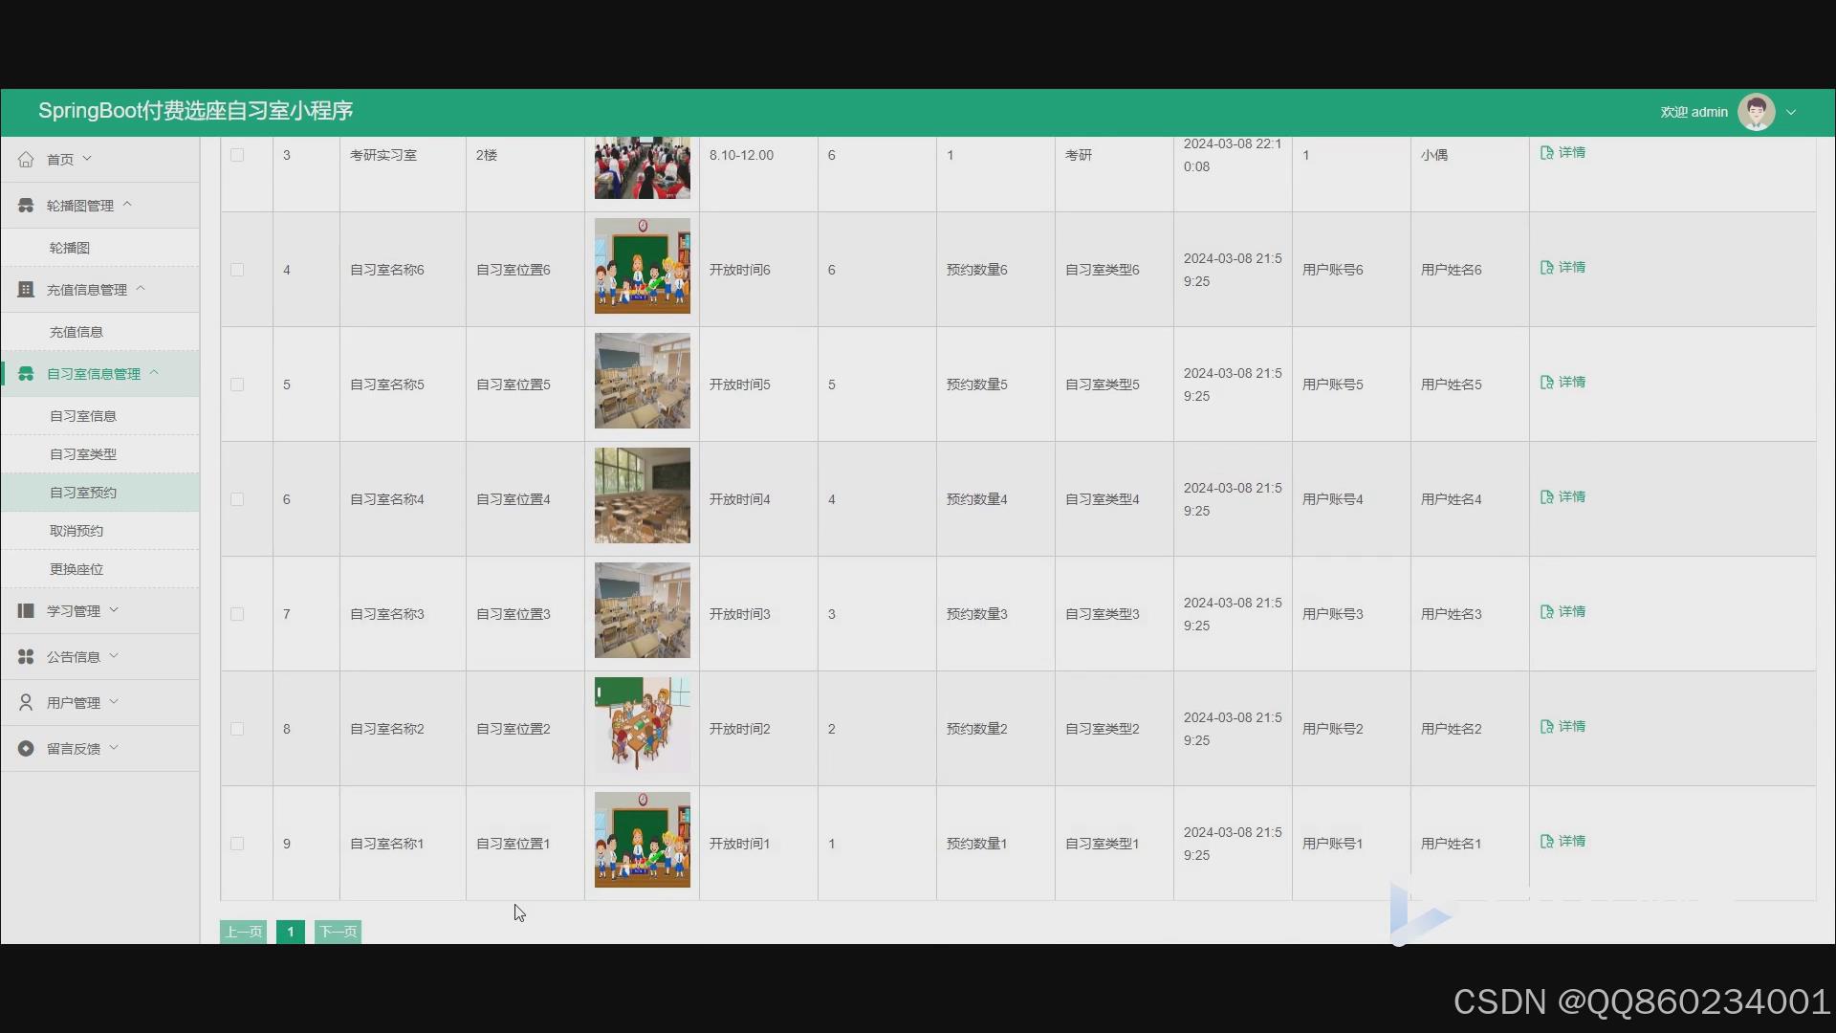
Task: Collapse the 充值信息管理 menu chevron
Action: point(141,289)
